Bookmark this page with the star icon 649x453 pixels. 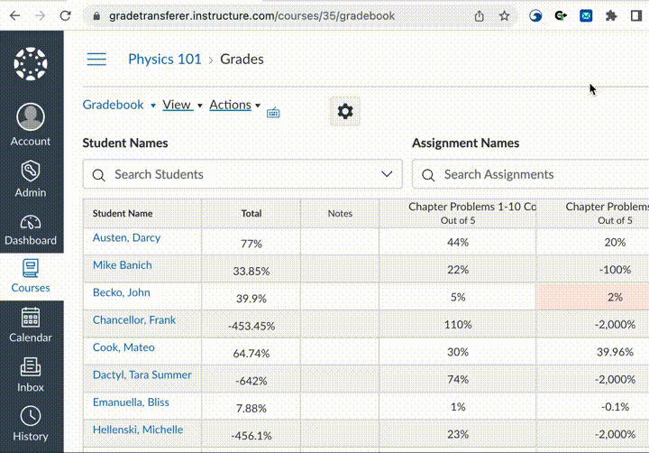point(505,16)
